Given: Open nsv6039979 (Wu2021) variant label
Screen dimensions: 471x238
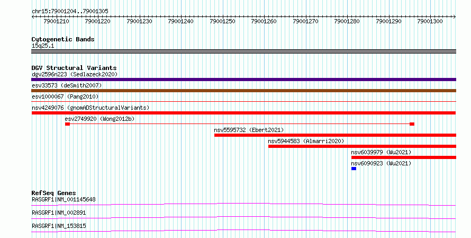Looking at the screenshot, I should pos(381,152).
